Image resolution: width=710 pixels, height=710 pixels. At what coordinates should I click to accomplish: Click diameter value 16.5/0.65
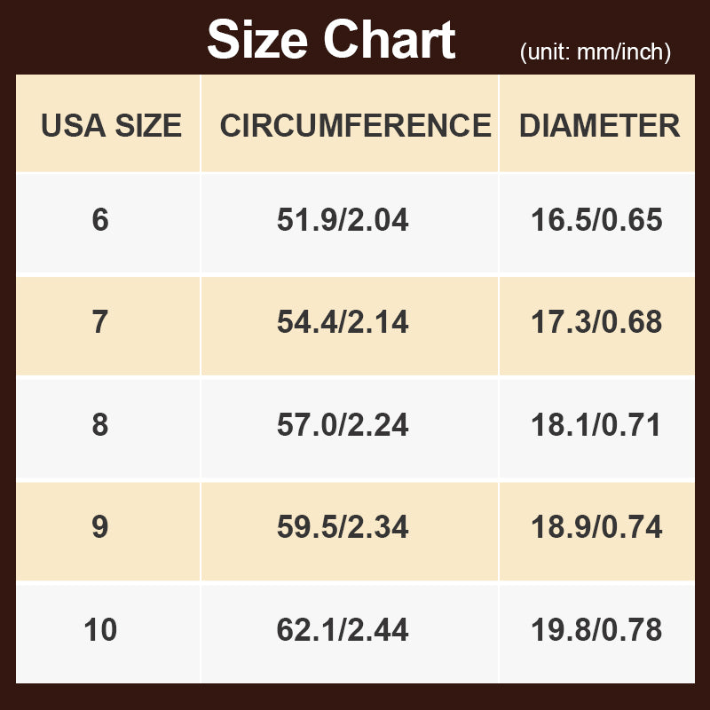(x=596, y=220)
